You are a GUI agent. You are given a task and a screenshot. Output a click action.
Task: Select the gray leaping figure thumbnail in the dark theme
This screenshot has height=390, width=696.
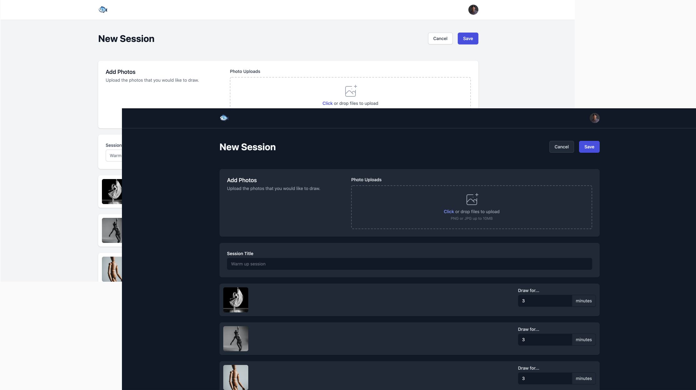point(236,339)
